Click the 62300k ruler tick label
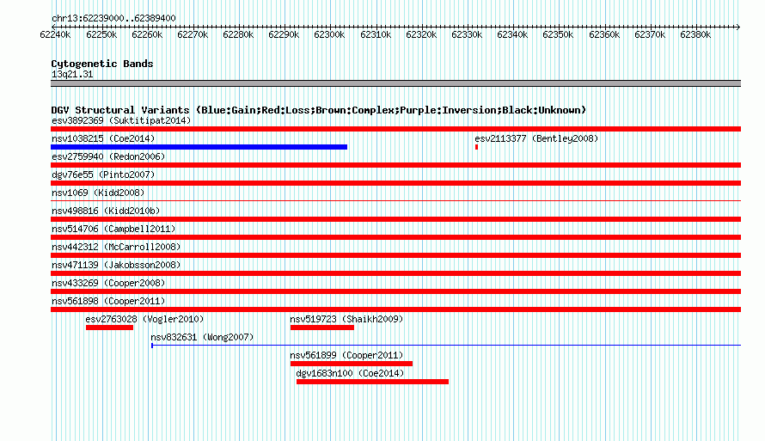The image size is (765, 441). (329, 34)
